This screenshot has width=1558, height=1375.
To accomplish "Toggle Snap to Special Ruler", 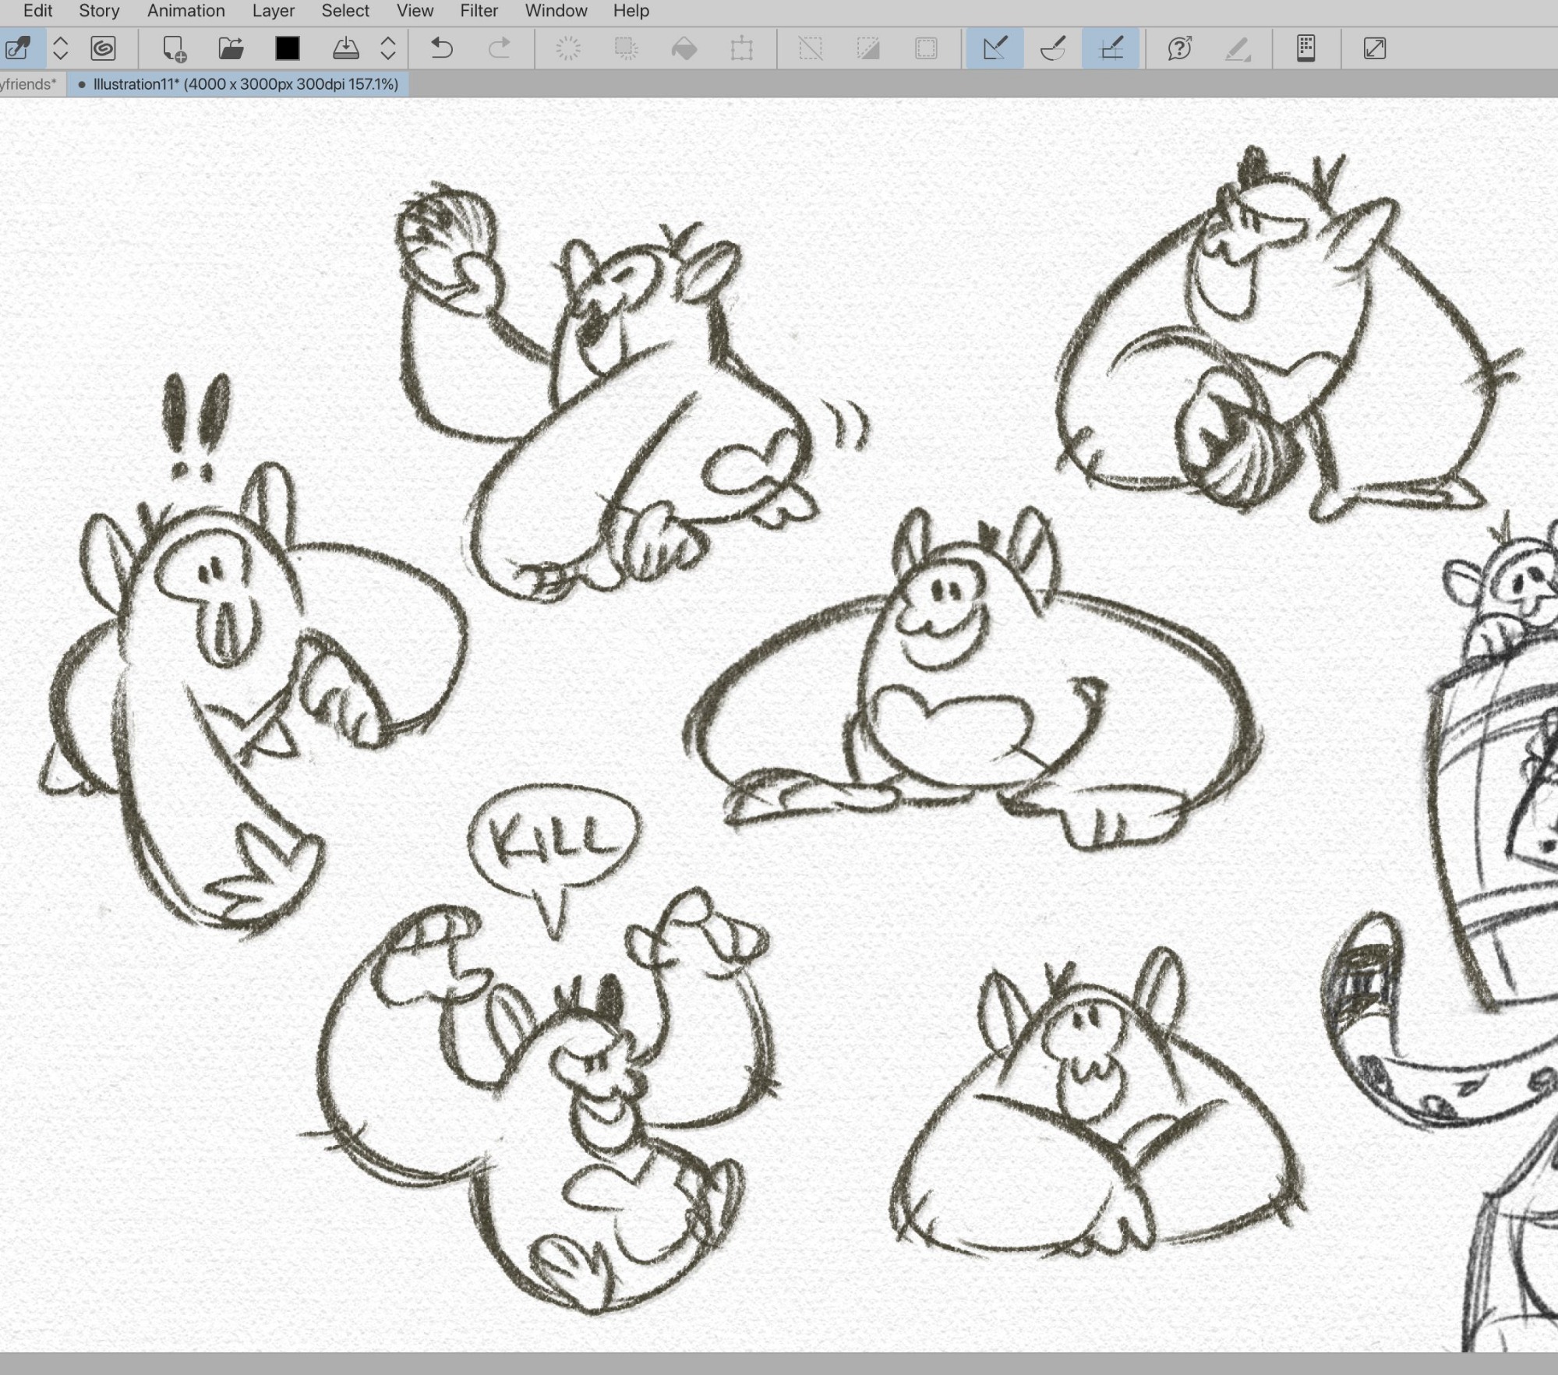I will [1053, 48].
